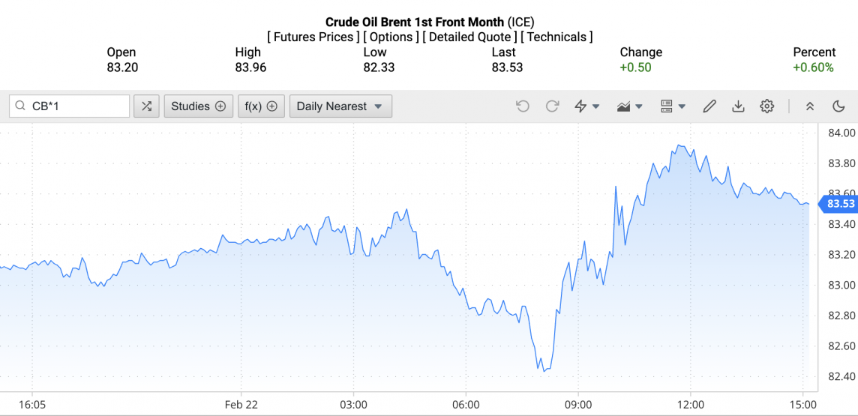Click the 83.53 current price label
Screen dimensions: 858x416
(x=840, y=203)
